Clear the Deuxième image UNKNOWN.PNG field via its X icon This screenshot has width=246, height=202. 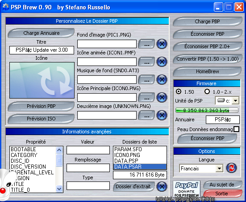coord(162,115)
